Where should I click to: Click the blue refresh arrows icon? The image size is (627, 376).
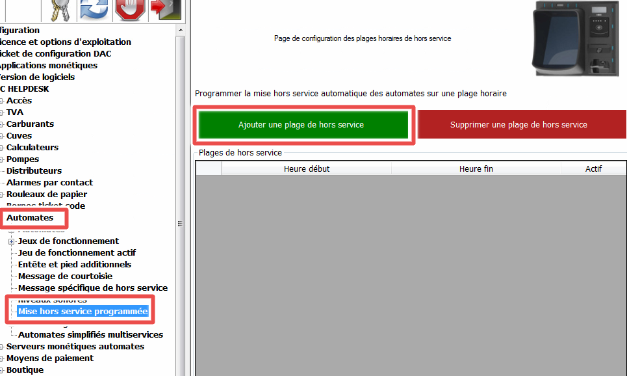[94, 10]
